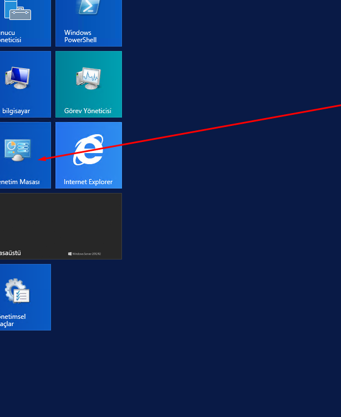Viewport: 341px width, 417px height.
Task: Open the bilgisayar computer tile
Action: point(26,84)
